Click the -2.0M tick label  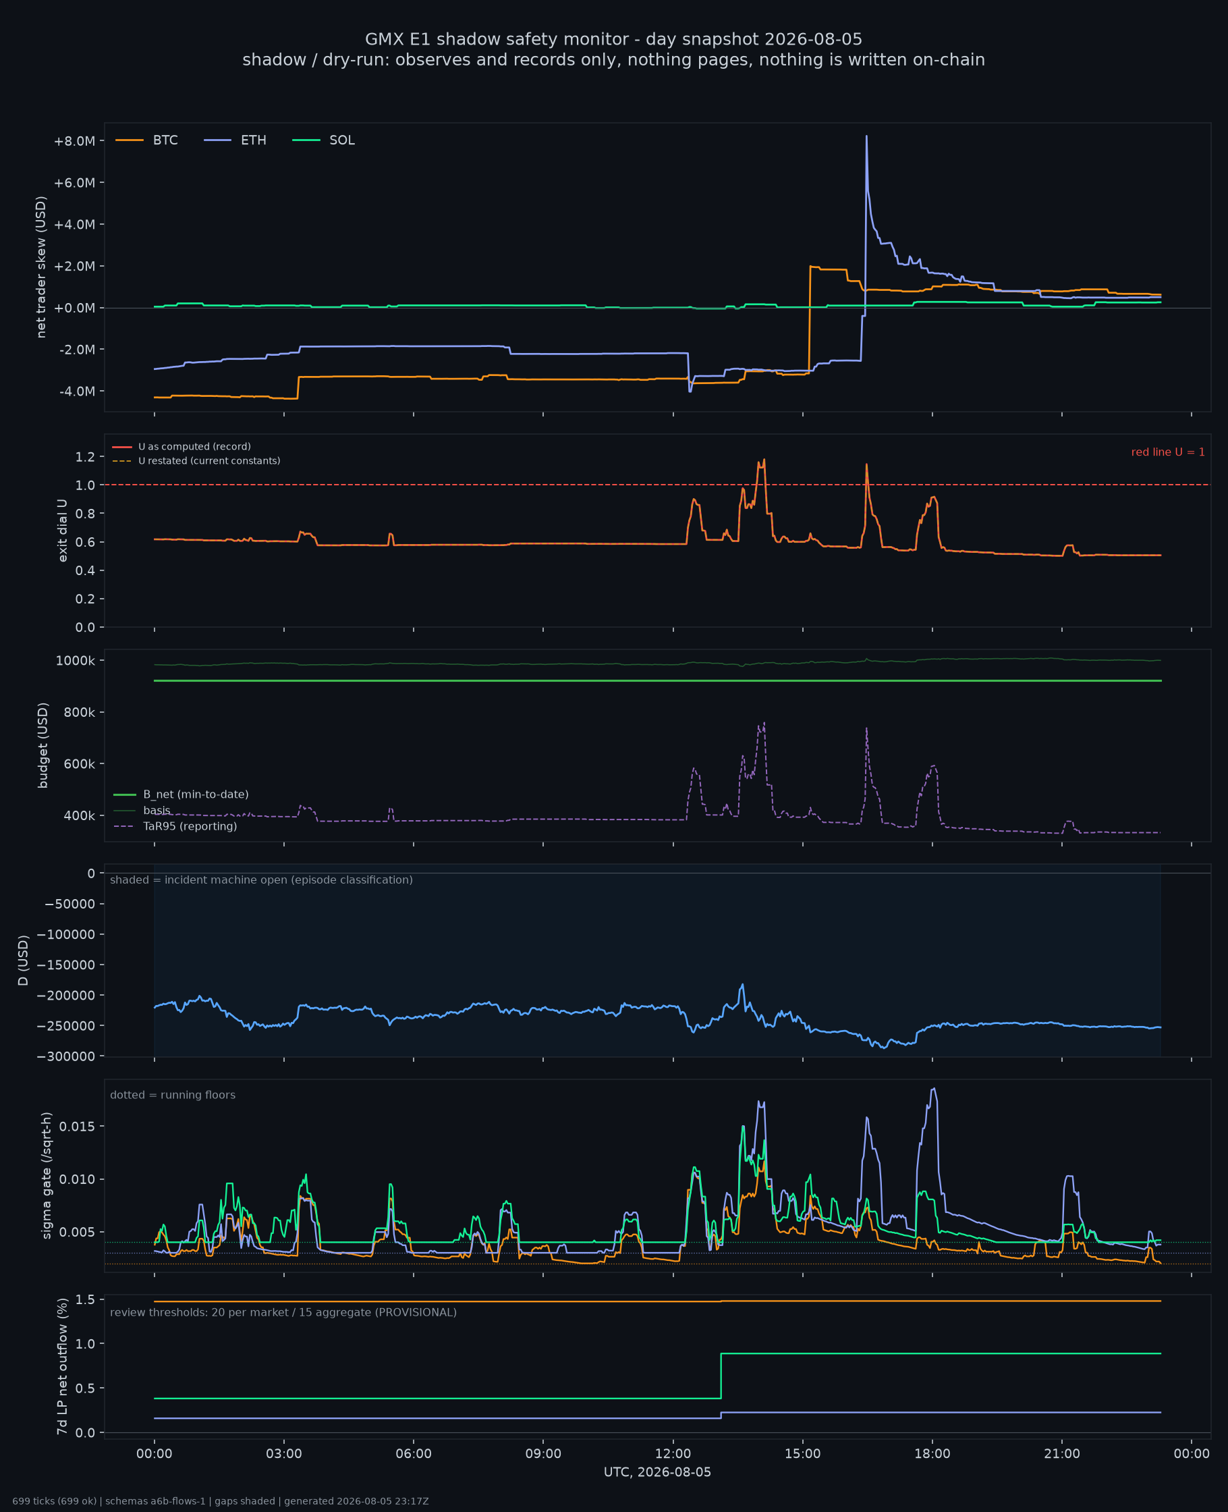(76, 350)
